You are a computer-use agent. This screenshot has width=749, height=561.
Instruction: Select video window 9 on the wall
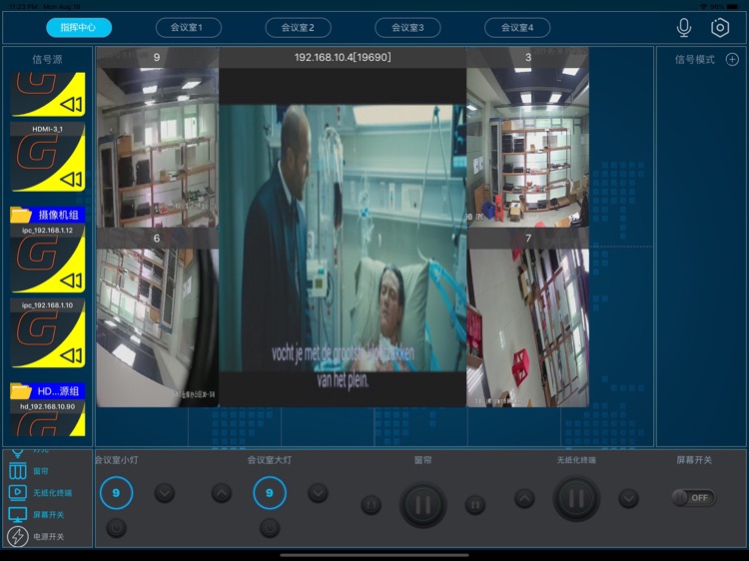coord(157,137)
